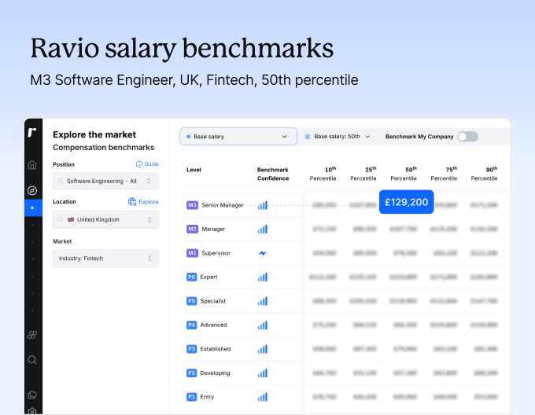Screen dimensions: 535x415
Task: Click the £129,200 highlighted salary value
Action: tap(407, 202)
